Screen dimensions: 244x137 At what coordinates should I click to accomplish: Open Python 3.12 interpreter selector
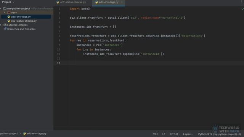coord(220,134)
